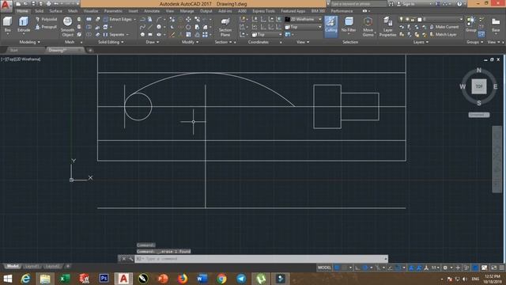The image size is (506, 285).
Task: Toggle polar tracking in status bar
Action: click(365, 268)
